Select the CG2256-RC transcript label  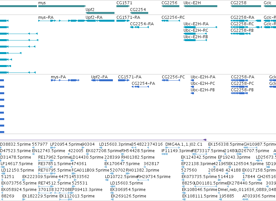pyautogui.click(x=173, y=17)
